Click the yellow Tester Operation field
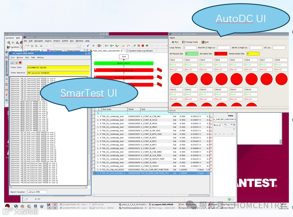The height and width of the screenshot is (217, 293). (59, 73)
